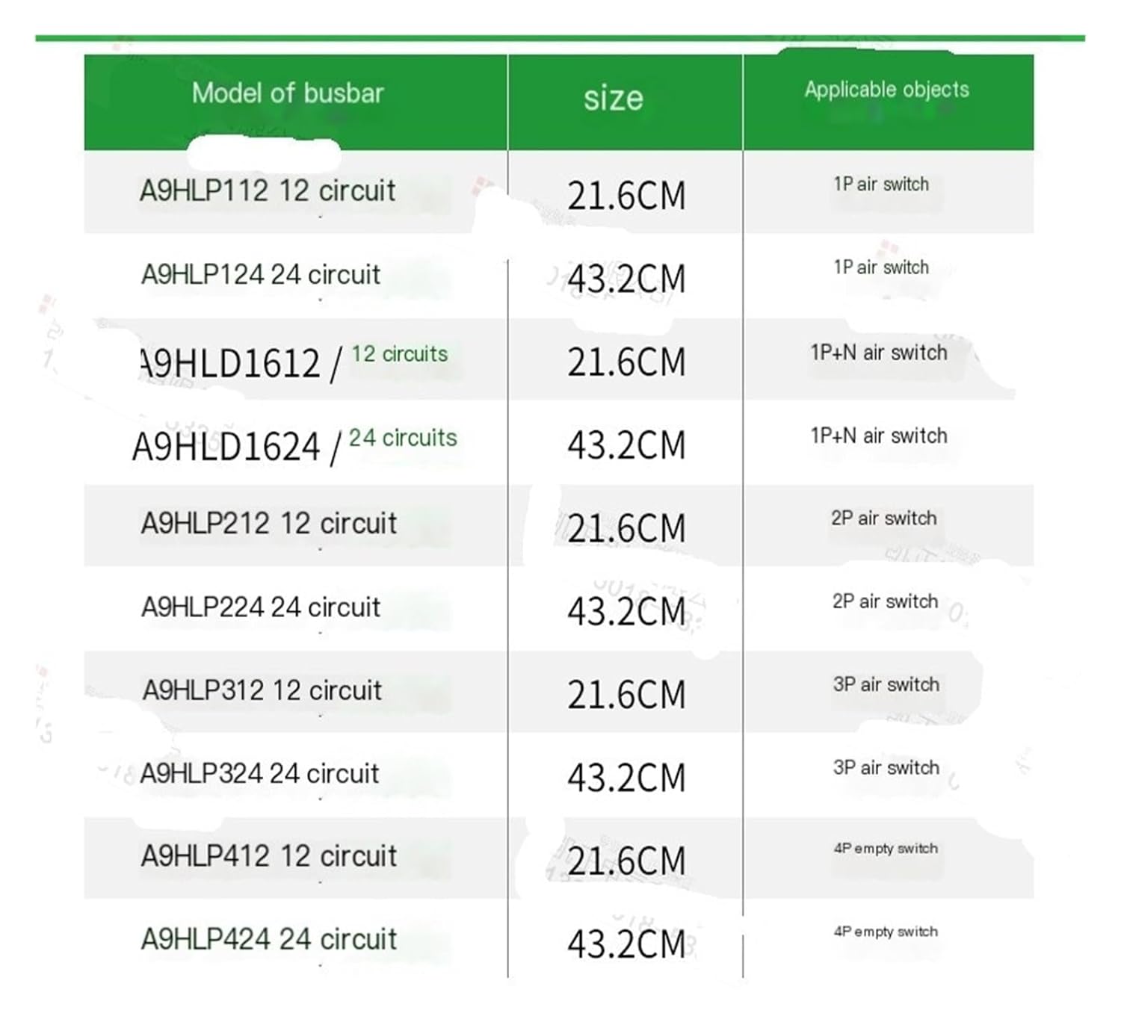Choose the A9HLP312 12 circuit row
Image resolution: width=1121 pixels, height=1028 pixels.
coord(262,690)
